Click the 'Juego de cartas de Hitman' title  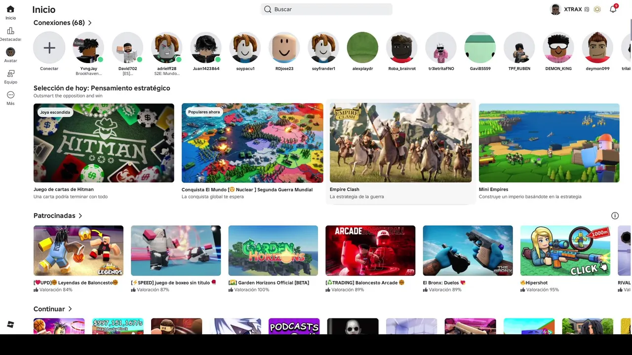64,189
